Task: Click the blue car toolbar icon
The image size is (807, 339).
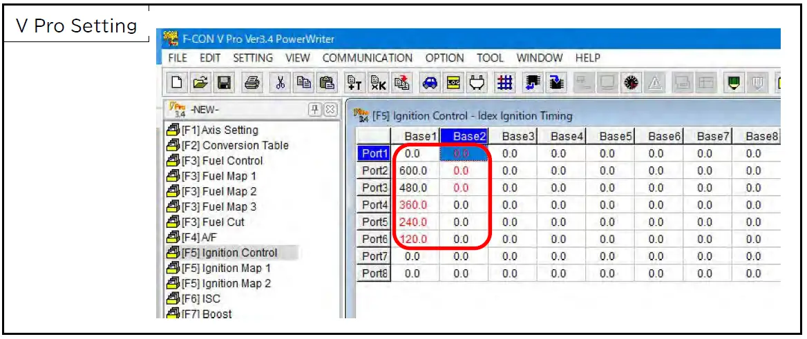Action: (x=428, y=82)
